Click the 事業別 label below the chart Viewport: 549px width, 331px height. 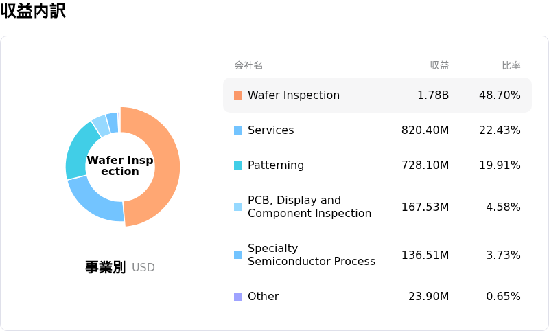coord(106,267)
